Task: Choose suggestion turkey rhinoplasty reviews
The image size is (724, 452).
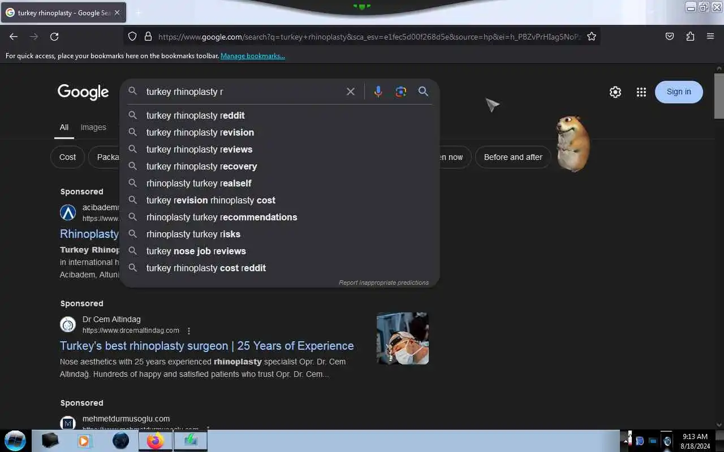Action: click(280, 149)
